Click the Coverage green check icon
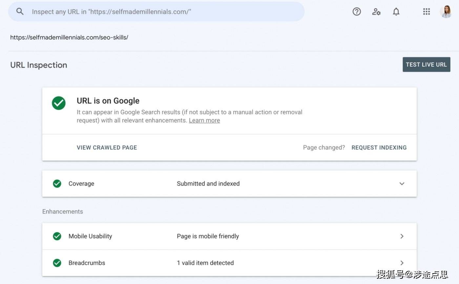 pos(57,184)
